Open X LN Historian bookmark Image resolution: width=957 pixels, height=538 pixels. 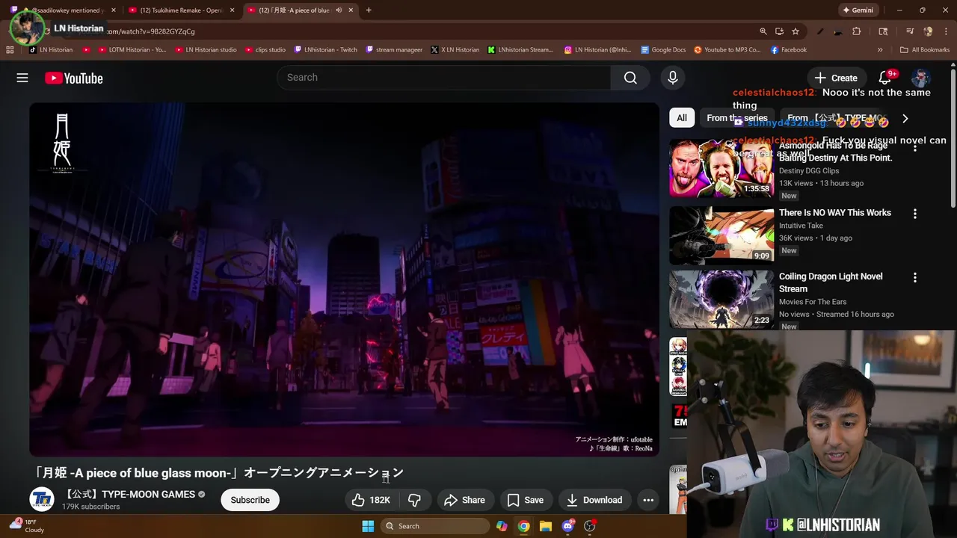455,50
